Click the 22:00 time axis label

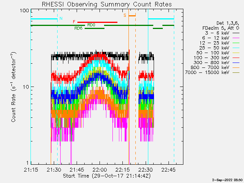(100, 170)
